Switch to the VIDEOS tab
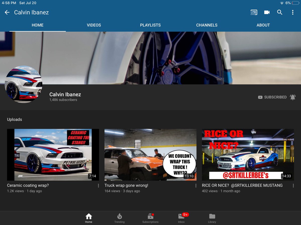 pos(94,25)
